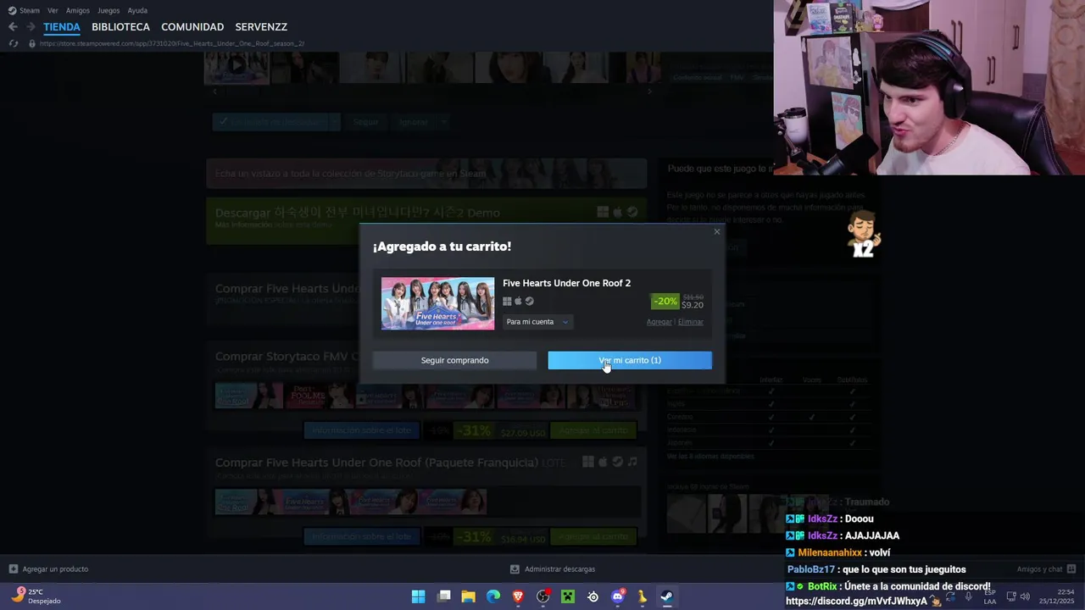The height and width of the screenshot is (610, 1085).
Task: Click the -20% discount badge
Action: pyautogui.click(x=665, y=302)
